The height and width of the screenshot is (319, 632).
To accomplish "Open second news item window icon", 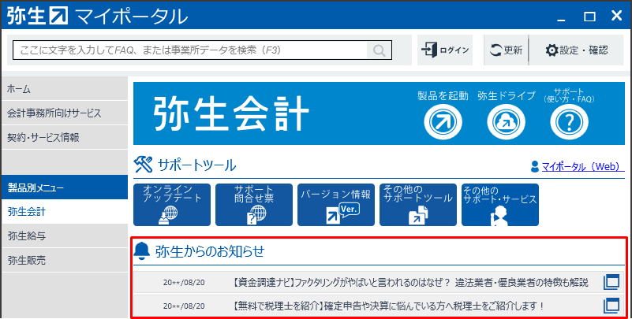I will (611, 305).
